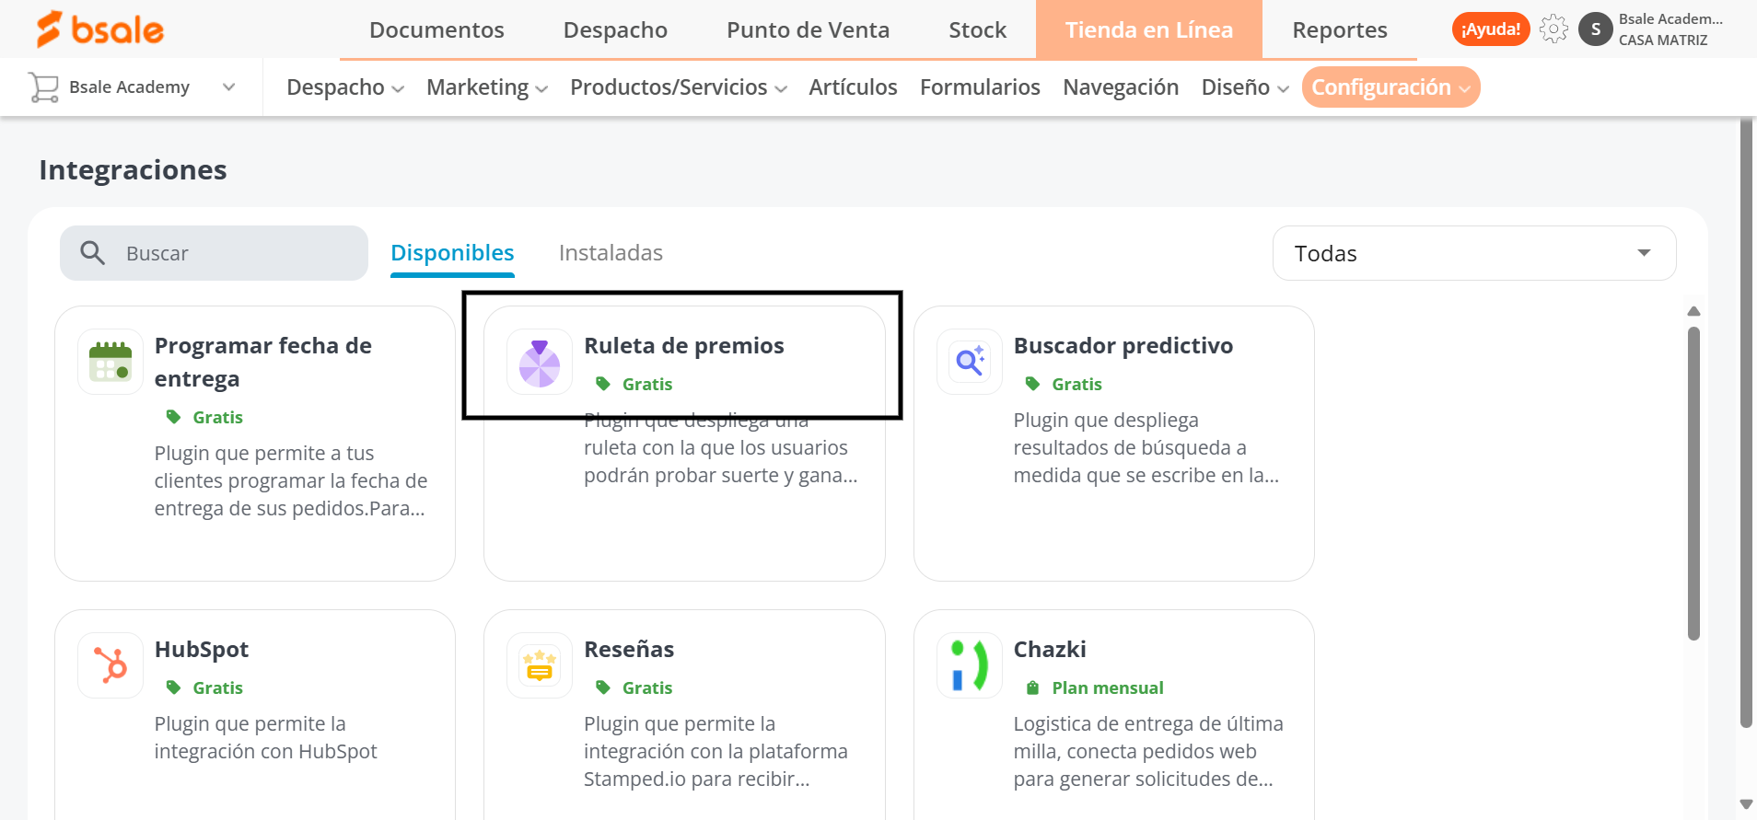
Task: Click Gratis label on Ruleta de premios
Action: tap(647, 384)
